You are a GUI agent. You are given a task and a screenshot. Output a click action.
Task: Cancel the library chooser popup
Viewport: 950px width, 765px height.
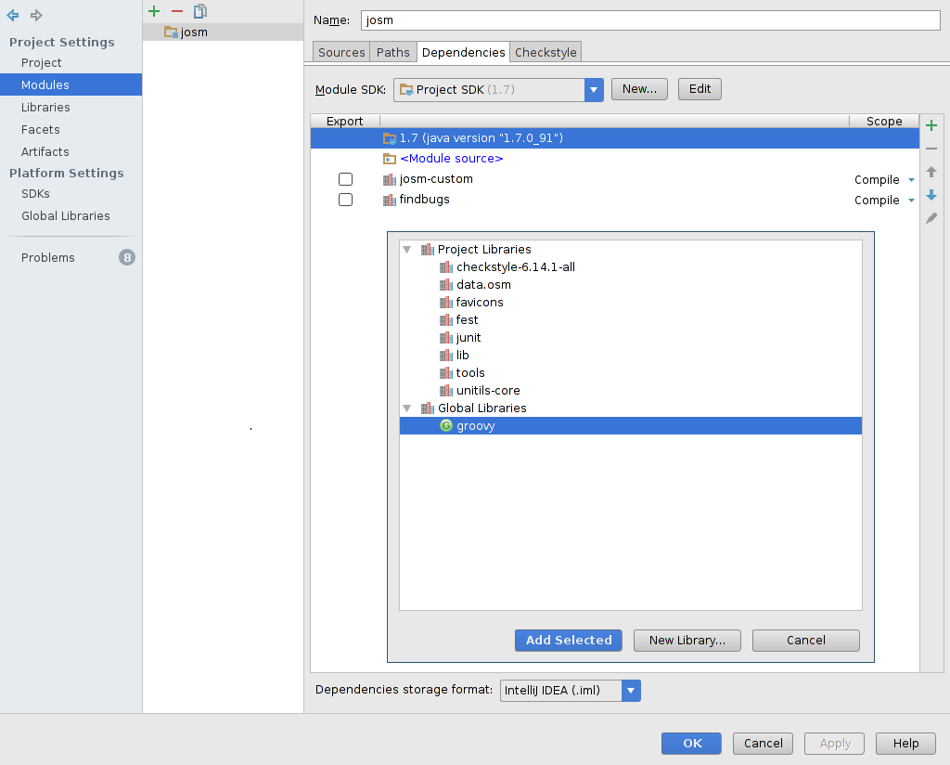click(x=806, y=640)
